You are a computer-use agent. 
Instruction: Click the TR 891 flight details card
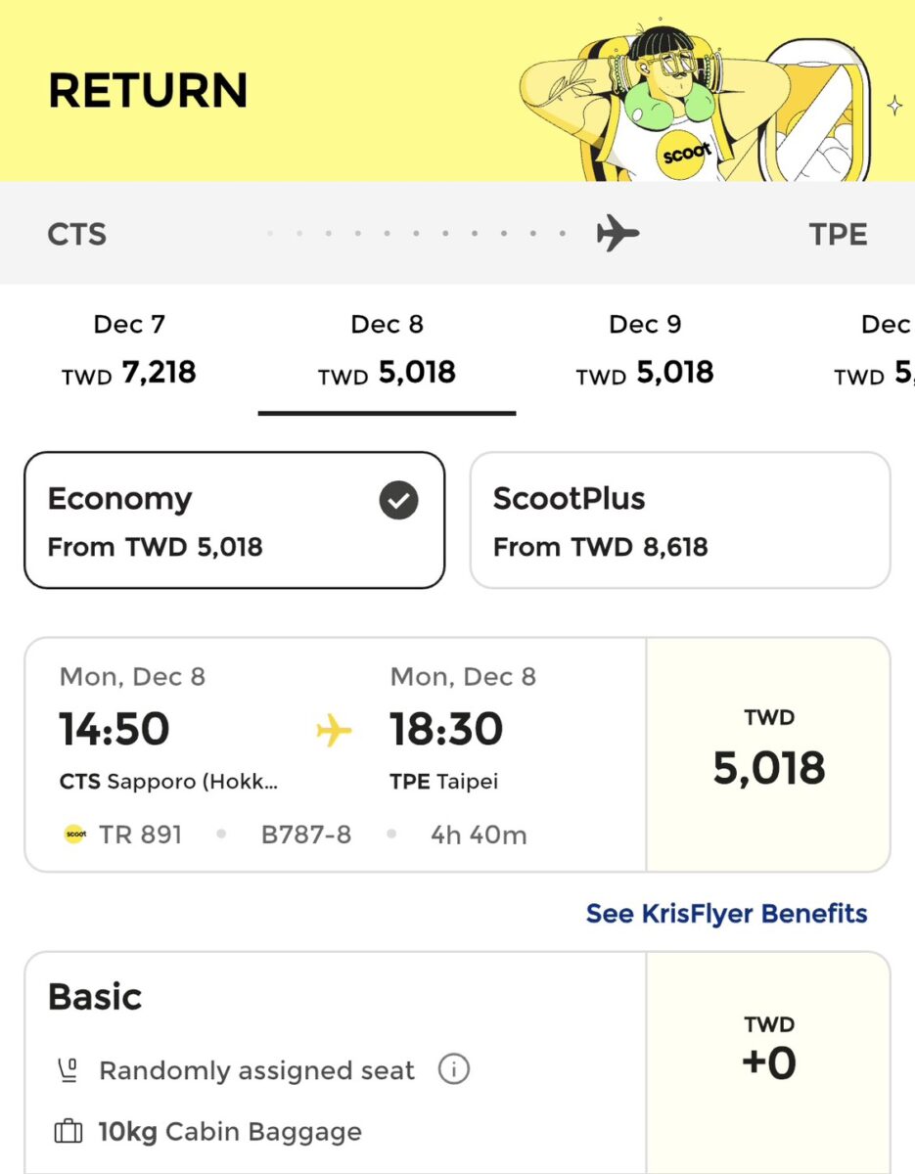[x=336, y=754]
